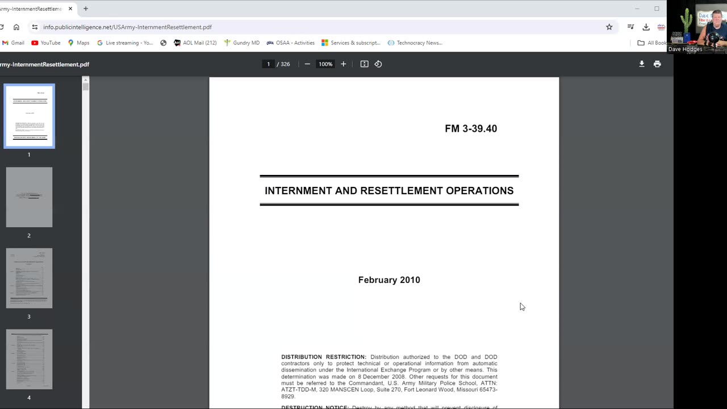This screenshot has width=727, height=409.
Task: Click the February 2010 date text
Action: pyautogui.click(x=389, y=280)
